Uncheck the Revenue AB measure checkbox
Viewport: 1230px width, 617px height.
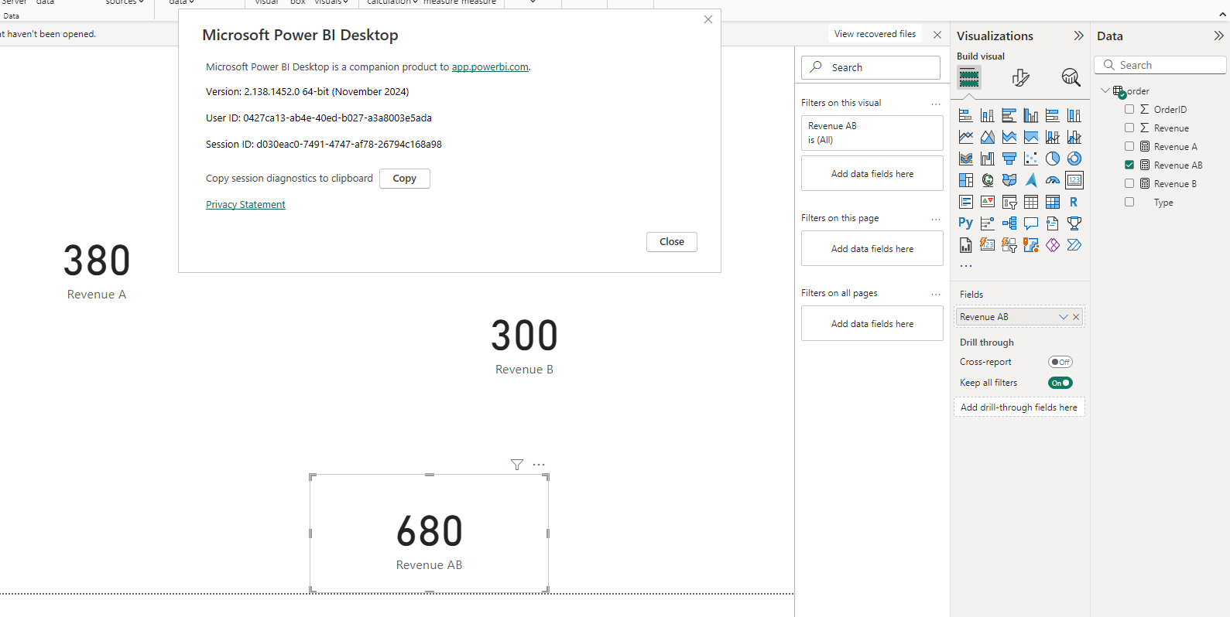(1129, 165)
